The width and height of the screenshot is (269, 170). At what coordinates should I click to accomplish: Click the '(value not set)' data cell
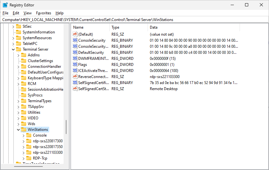[162, 34]
